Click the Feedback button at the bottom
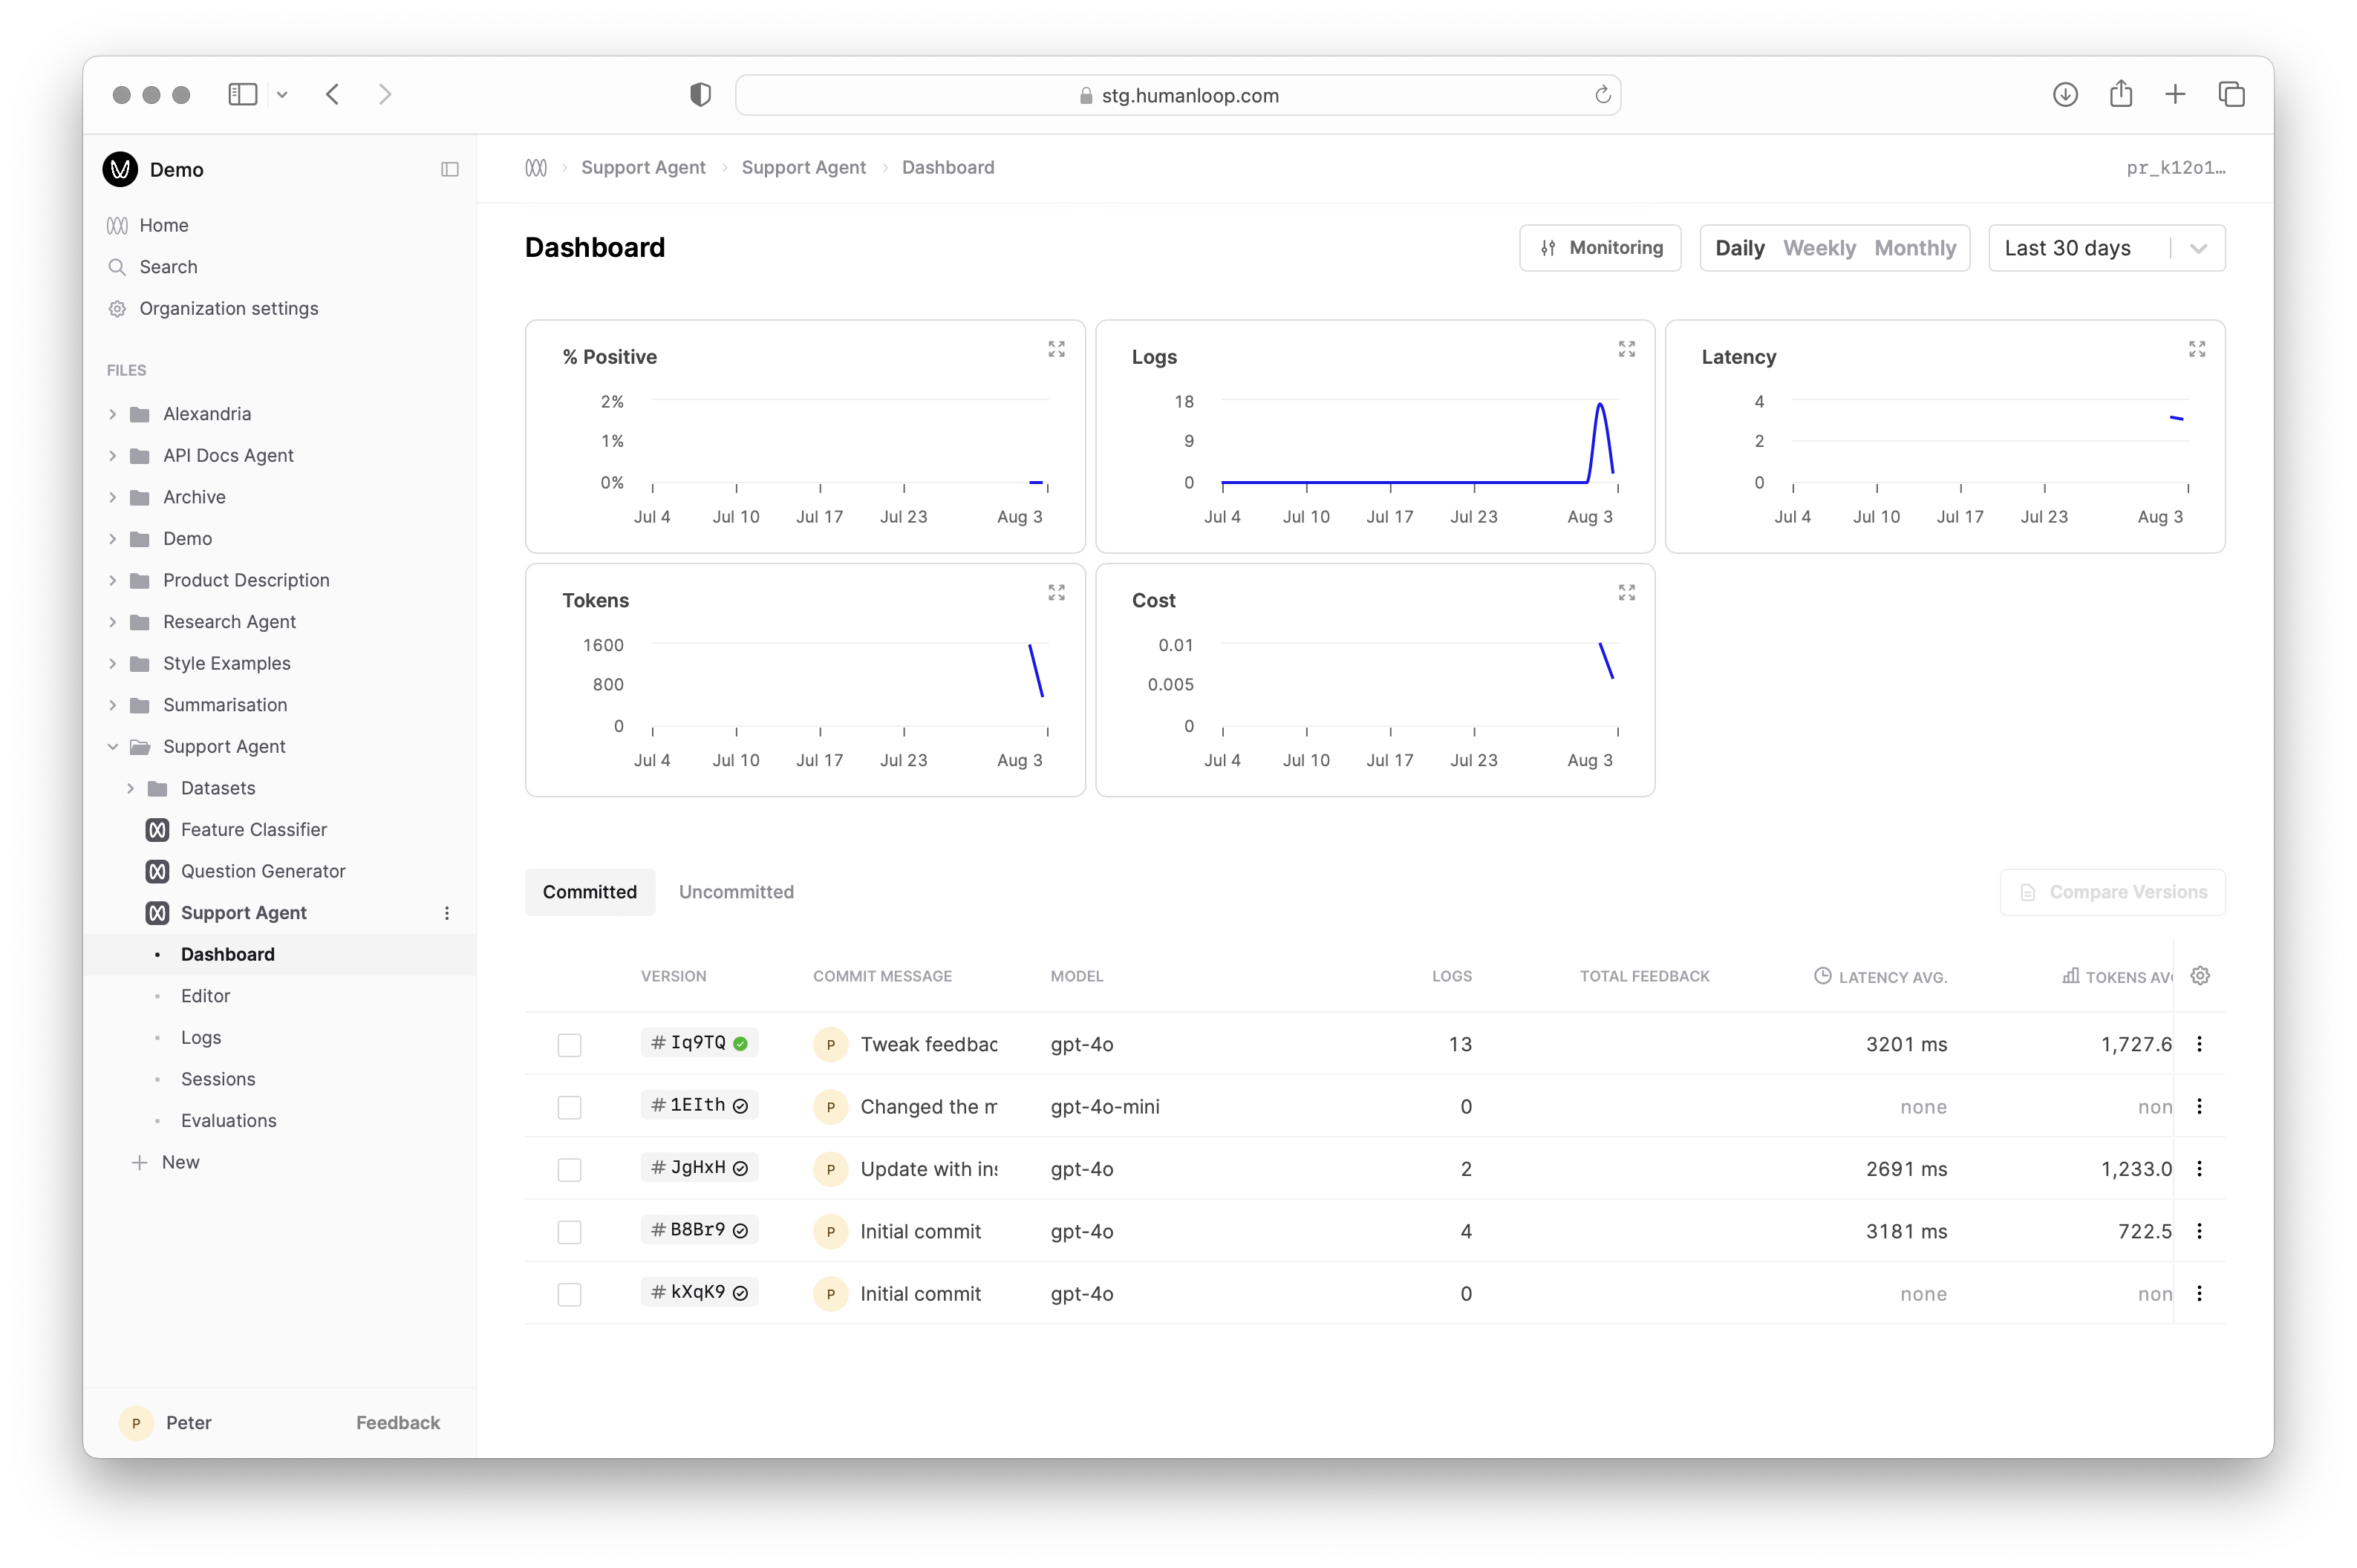 (x=397, y=1422)
